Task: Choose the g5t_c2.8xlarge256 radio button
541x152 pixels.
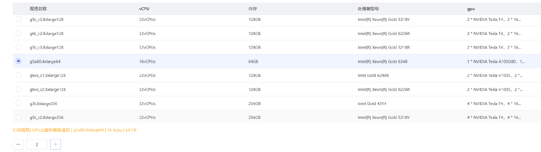Action: point(19,117)
